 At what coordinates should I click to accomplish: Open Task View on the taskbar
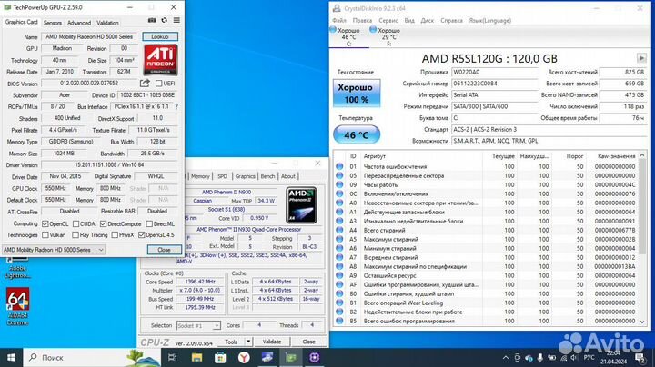[172, 357]
